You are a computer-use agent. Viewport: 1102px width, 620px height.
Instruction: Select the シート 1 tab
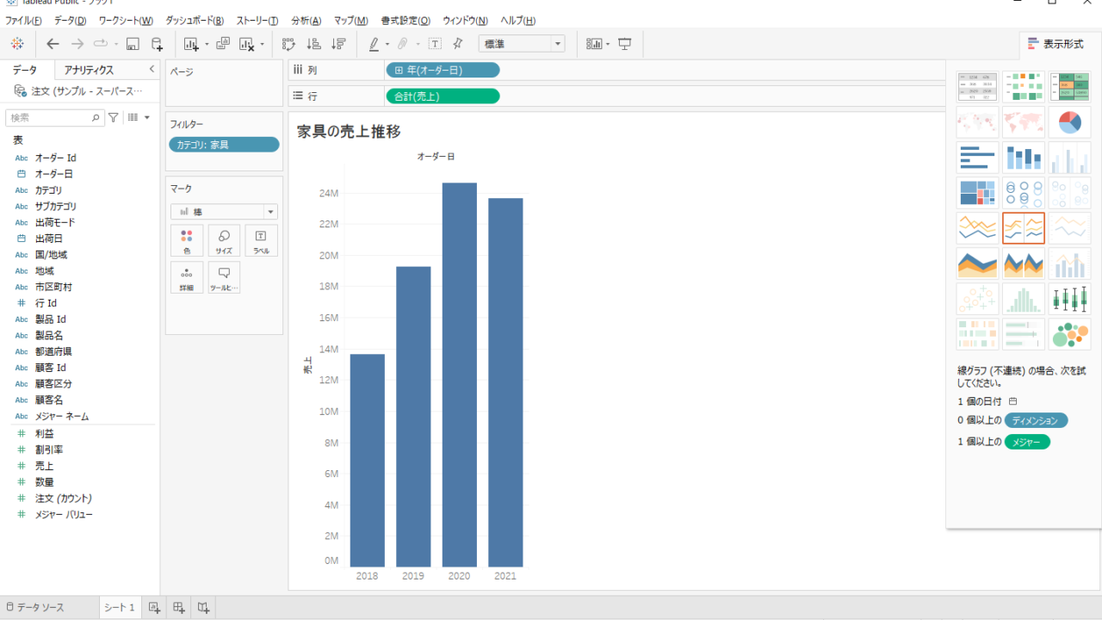120,607
